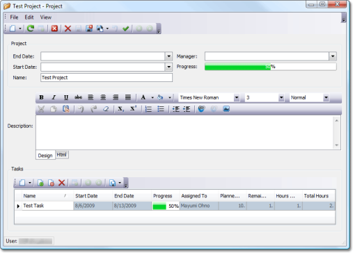Sort tasks by Start Date column header
The width and height of the screenshot is (353, 253).
coord(93,196)
